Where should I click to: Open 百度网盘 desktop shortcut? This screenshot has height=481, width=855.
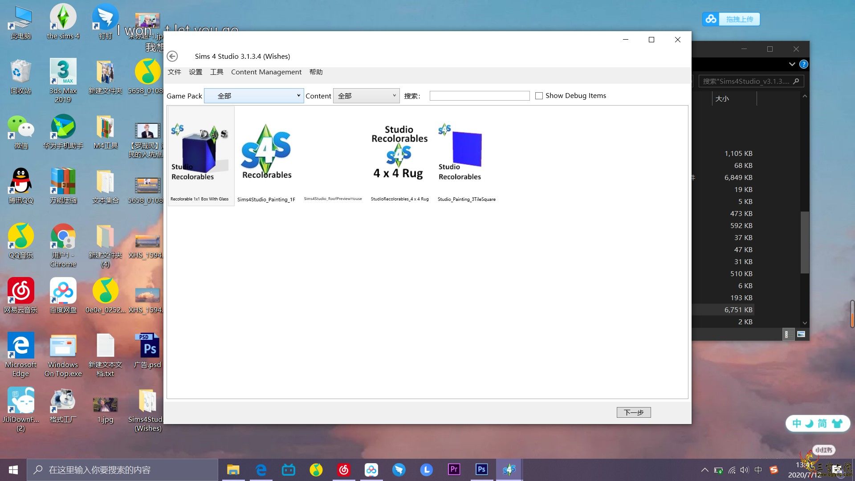[x=63, y=296]
